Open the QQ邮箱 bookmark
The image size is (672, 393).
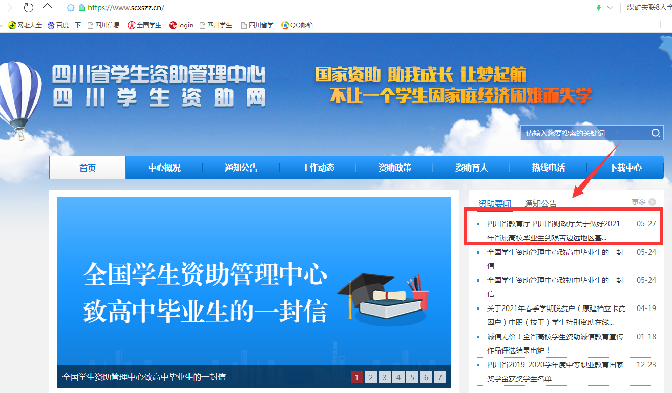click(298, 25)
